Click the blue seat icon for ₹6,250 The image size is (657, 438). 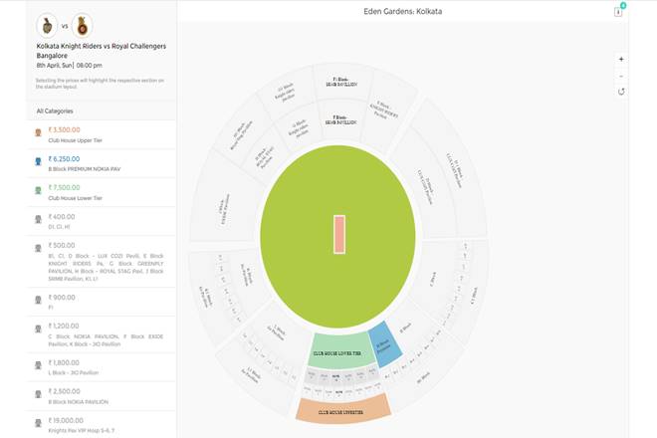(38, 161)
